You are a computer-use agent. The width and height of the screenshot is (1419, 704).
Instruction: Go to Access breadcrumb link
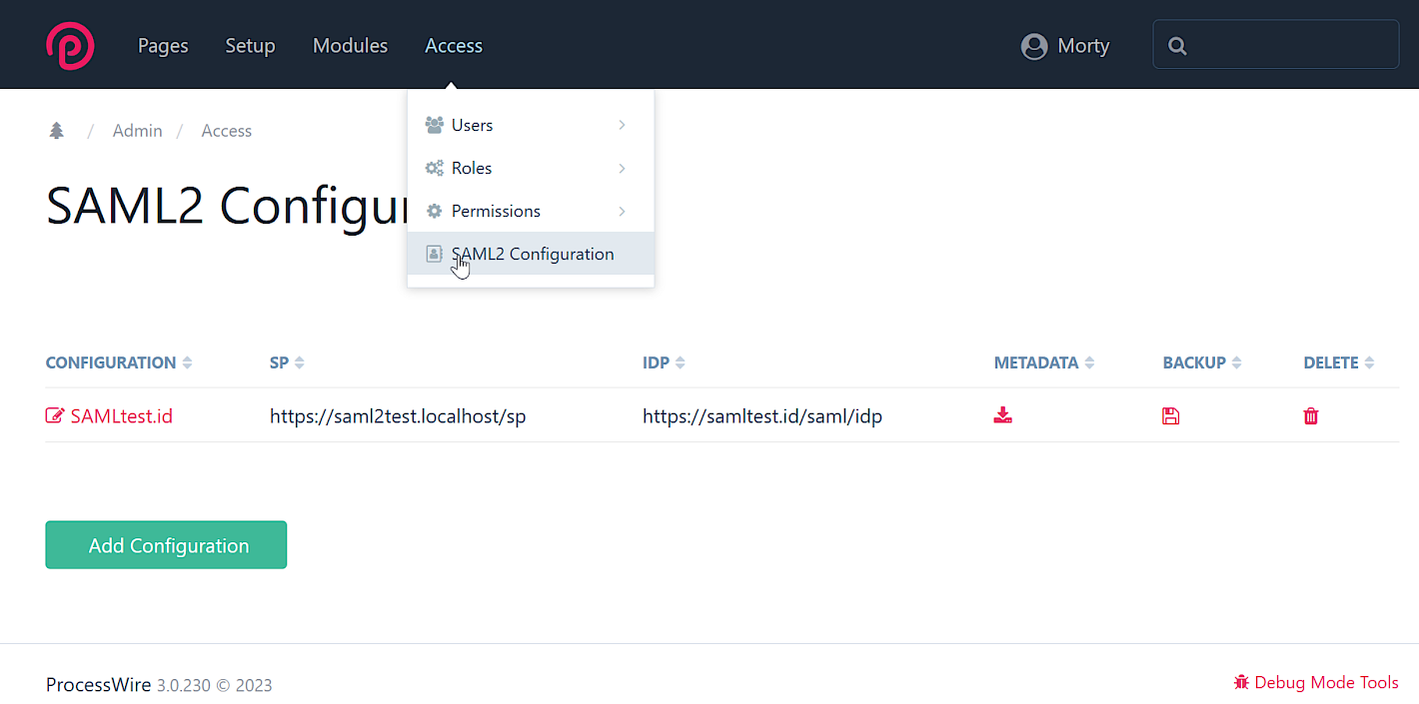[x=226, y=131]
